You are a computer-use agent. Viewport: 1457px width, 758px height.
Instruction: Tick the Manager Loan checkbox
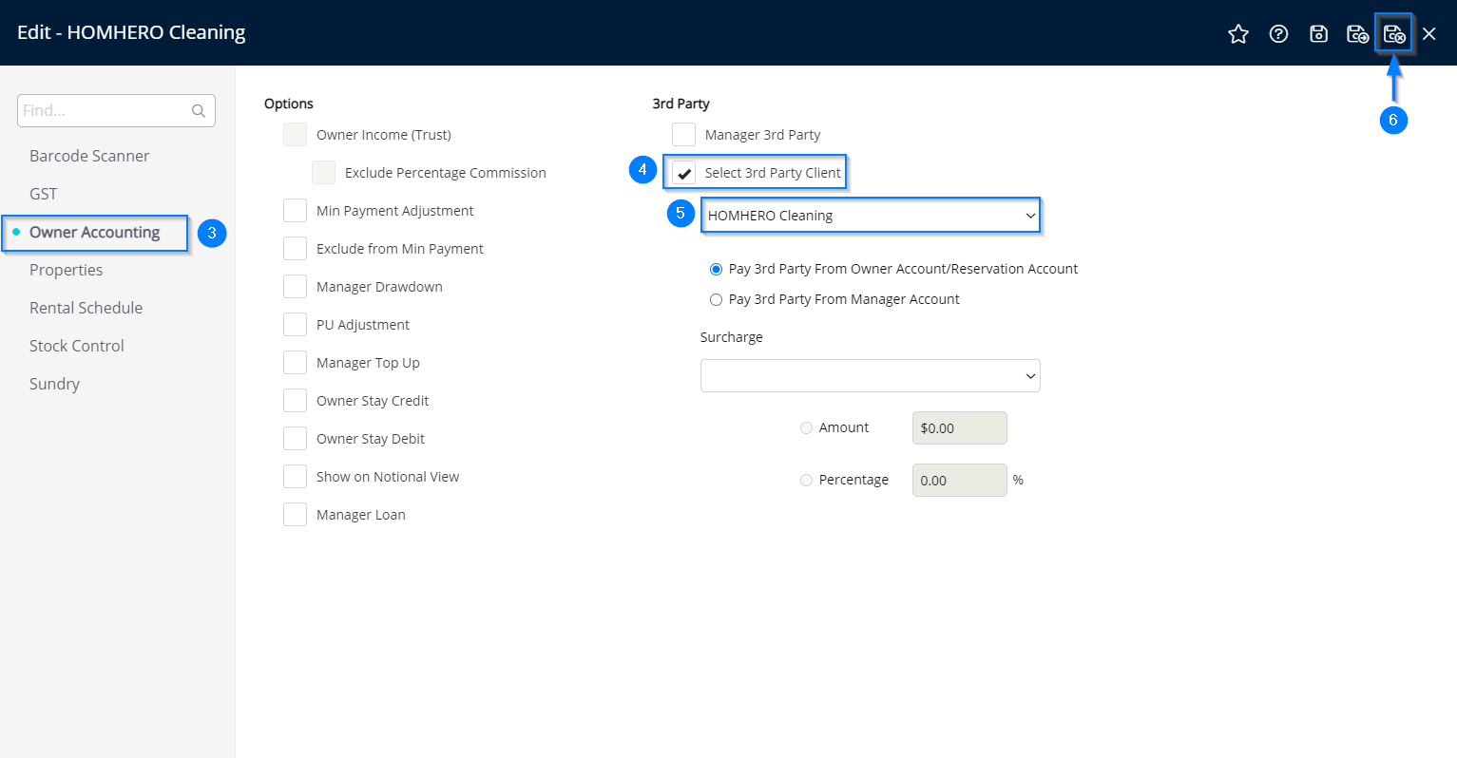295,515
